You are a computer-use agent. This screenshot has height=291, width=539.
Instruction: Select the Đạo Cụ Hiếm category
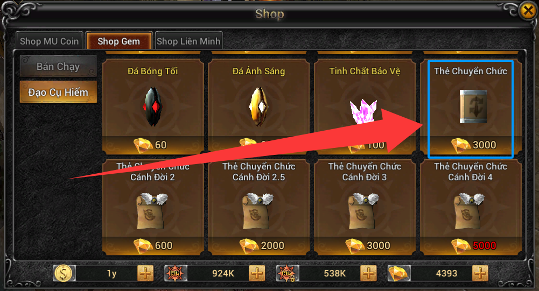click(58, 92)
